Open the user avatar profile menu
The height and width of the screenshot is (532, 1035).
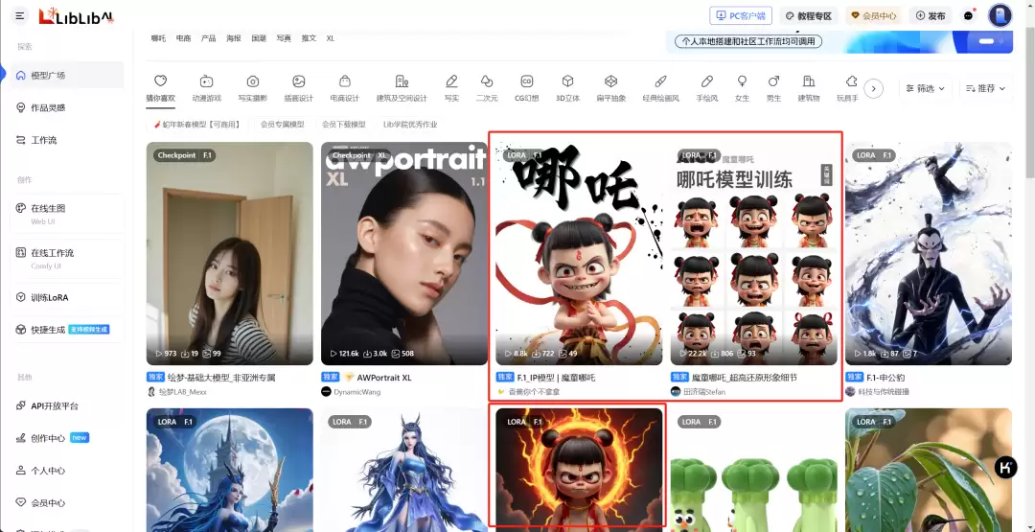1000,16
